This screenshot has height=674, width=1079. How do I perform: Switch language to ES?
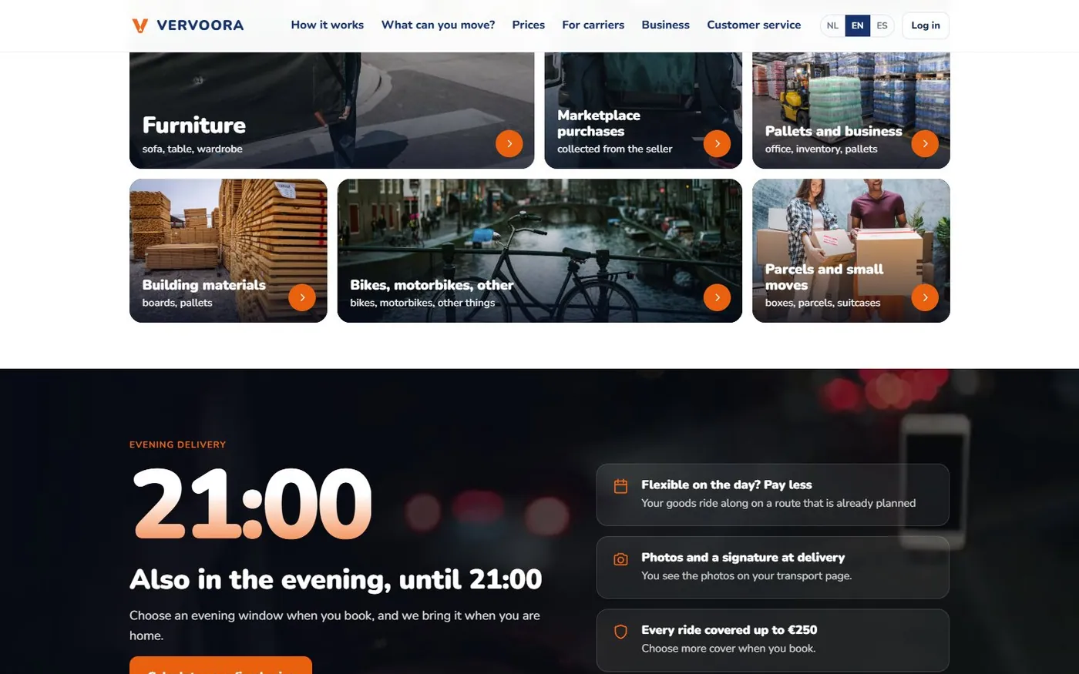[x=882, y=25]
